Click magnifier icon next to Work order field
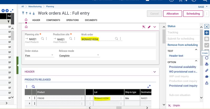This screenshot has width=210, height=109. 117,39
